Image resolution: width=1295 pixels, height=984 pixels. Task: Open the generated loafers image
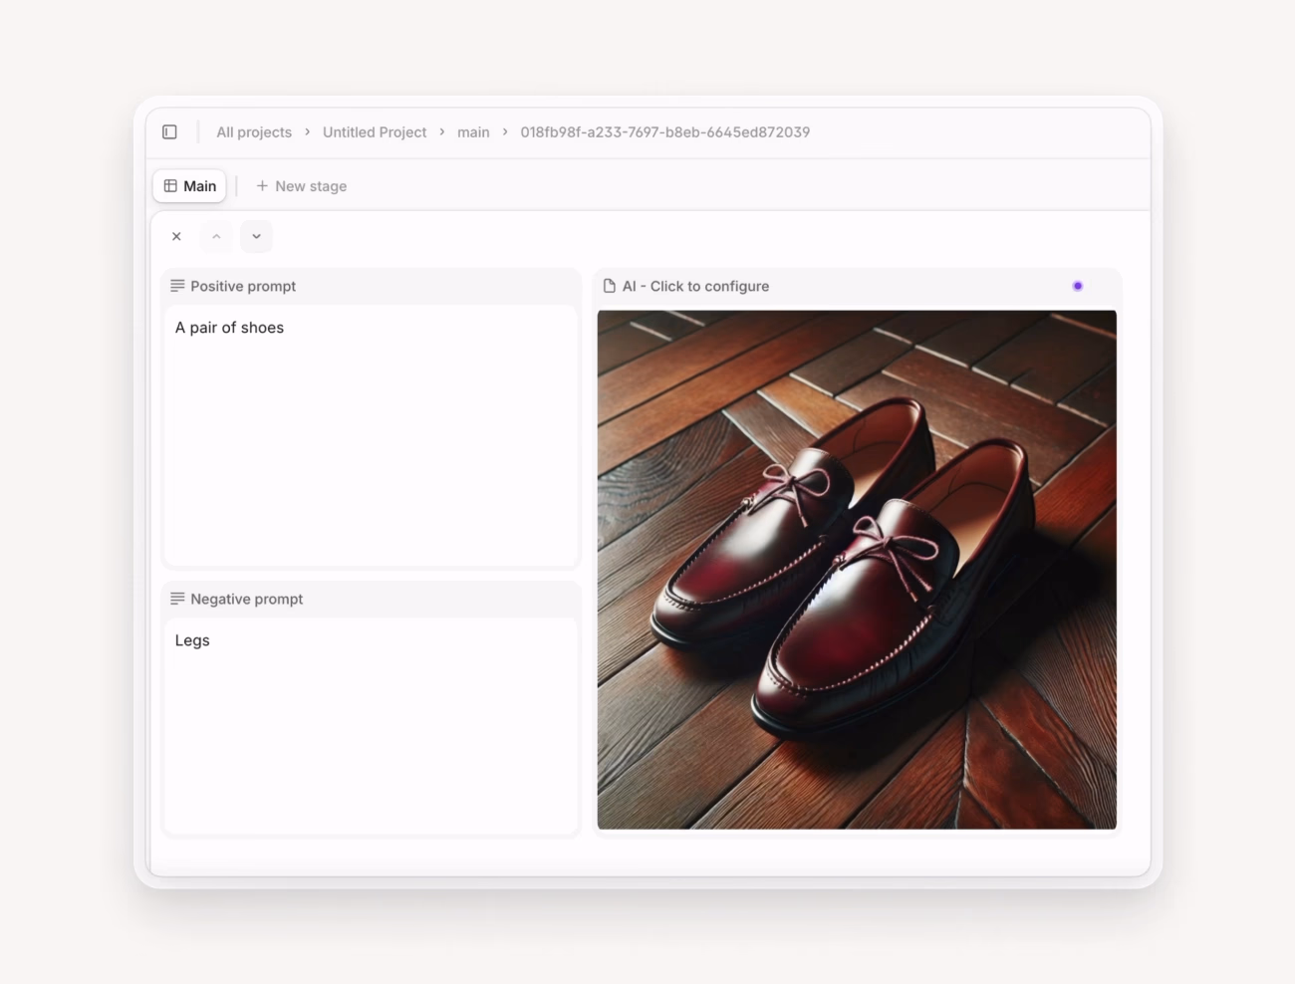coord(857,570)
